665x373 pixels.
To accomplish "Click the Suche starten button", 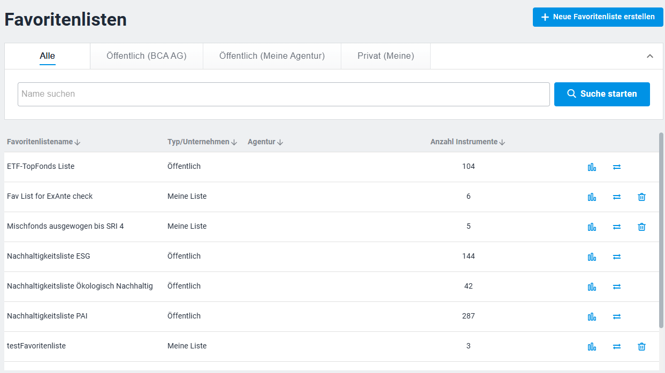I will pyautogui.click(x=602, y=94).
